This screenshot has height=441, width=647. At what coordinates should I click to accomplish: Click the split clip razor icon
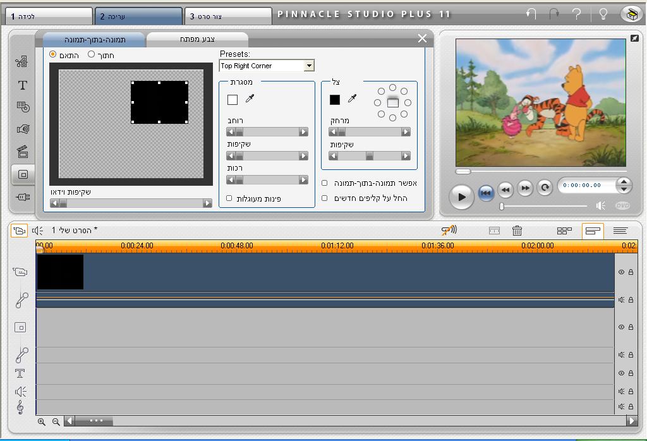pos(494,231)
